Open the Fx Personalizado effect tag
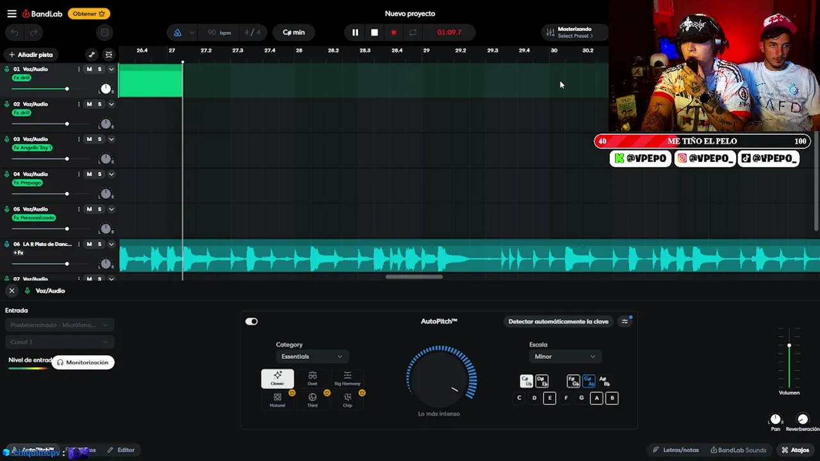Viewport: 820px width, 461px height. tap(34, 218)
